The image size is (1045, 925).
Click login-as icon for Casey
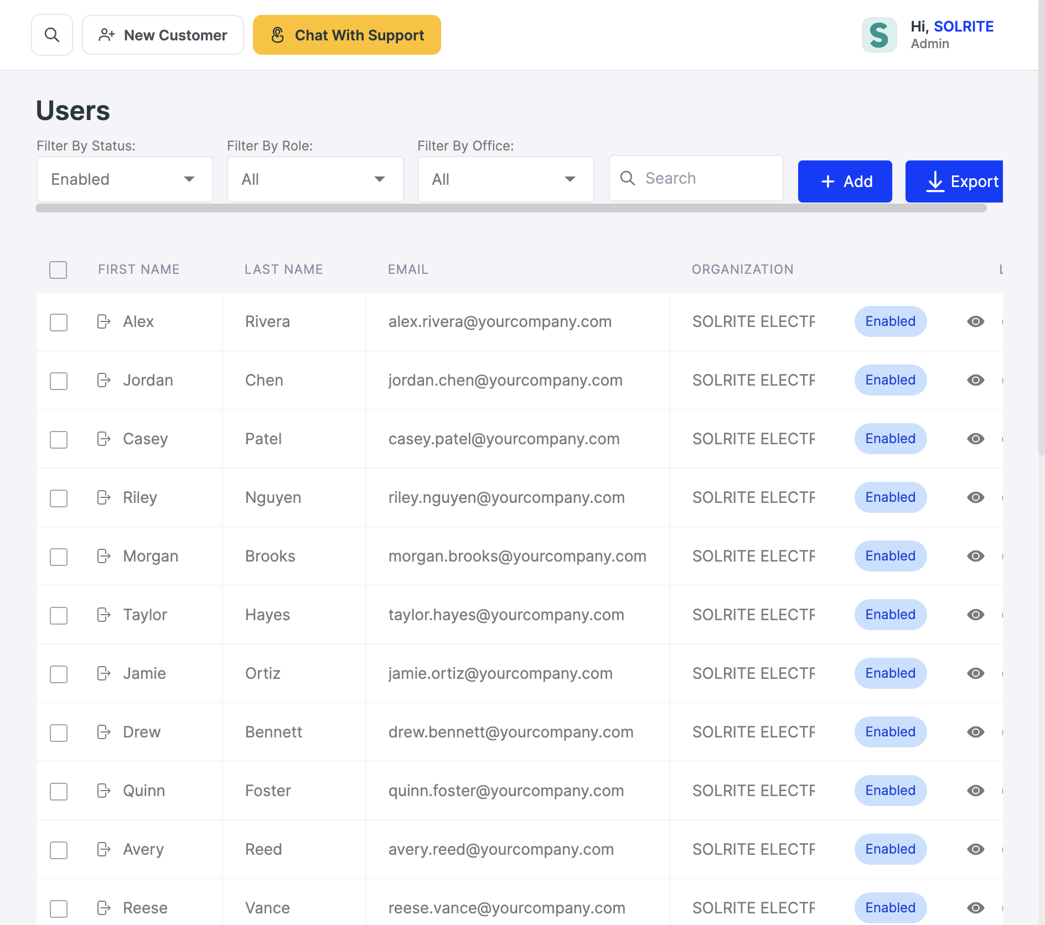click(x=104, y=439)
